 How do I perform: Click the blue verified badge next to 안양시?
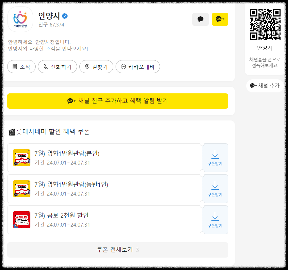65,16
